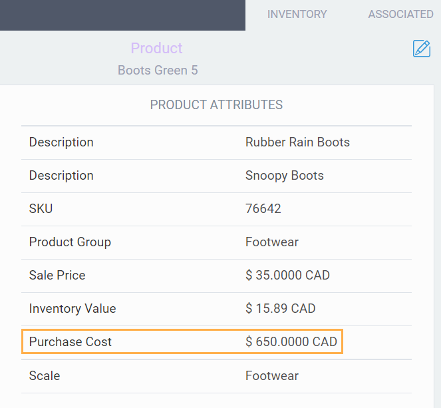Select the Boots Green 5 product name
The height and width of the screenshot is (408, 441).
(158, 70)
